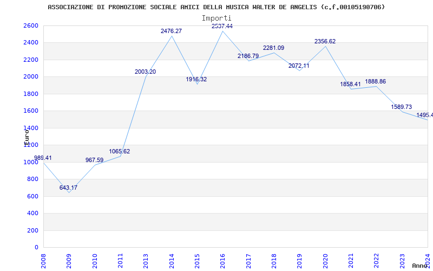The image size is (433, 271).
Task: Click the association name heading text
Action: 216,7
